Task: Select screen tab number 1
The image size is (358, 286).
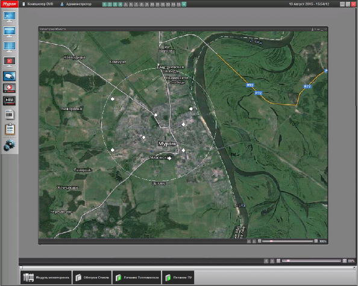Action: 105,4
